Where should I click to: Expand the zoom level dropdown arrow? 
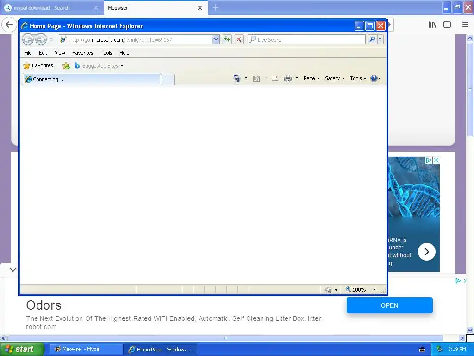pyautogui.click(x=374, y=290)
